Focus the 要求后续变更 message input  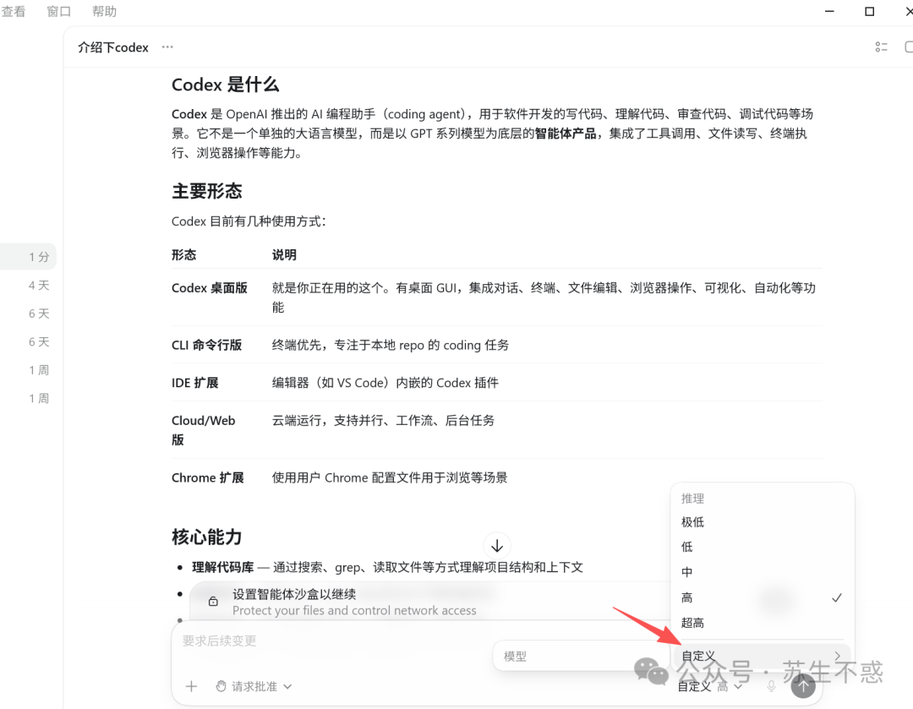pos(220,641)
